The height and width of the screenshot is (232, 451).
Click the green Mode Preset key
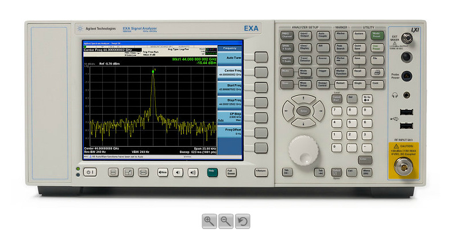[377, 36]
